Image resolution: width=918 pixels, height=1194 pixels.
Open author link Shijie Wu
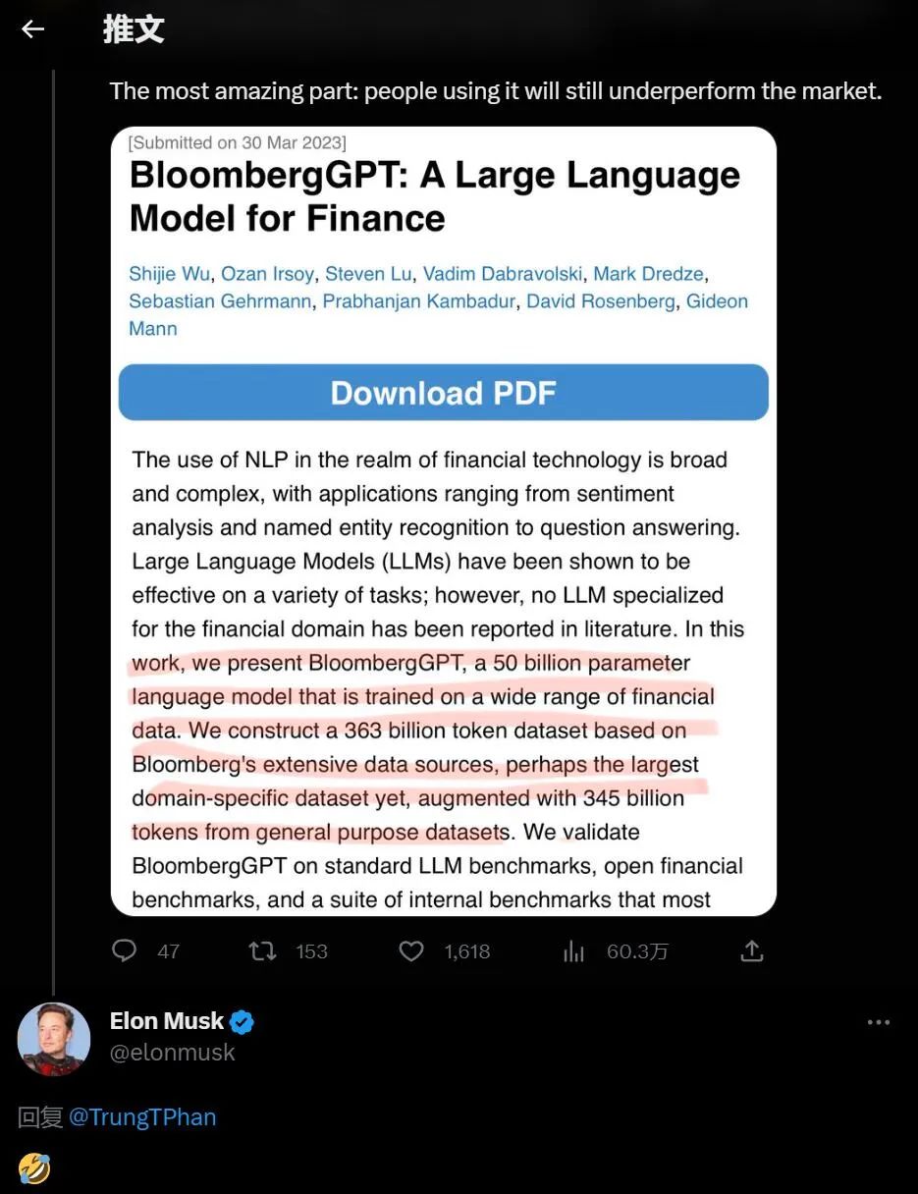pyautogui.click(x=169, y=274)
